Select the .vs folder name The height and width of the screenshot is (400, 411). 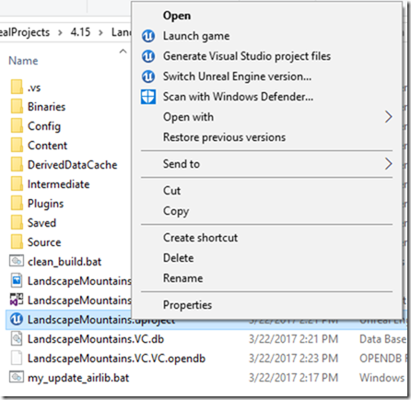point(34,88)
